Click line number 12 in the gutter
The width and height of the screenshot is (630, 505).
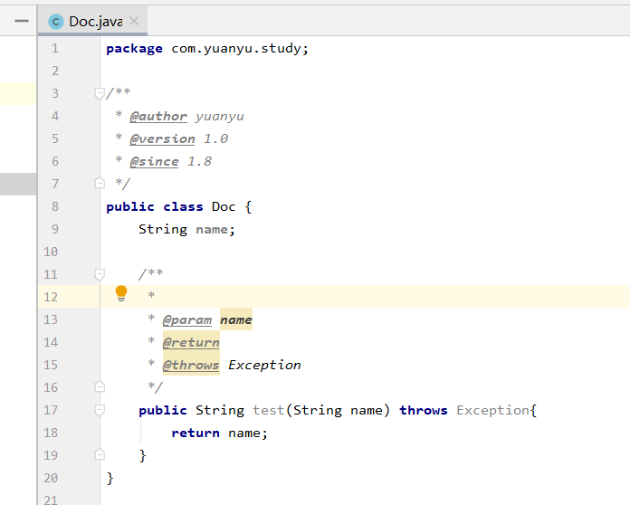[x=51, y=297]
